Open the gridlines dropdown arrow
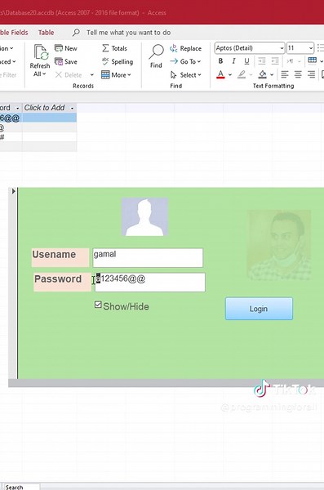 click(x=322, y=61)
